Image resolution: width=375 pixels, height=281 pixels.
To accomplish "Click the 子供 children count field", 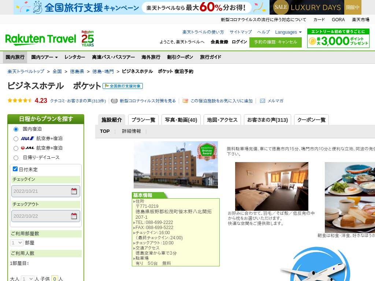I will (55, 279).
